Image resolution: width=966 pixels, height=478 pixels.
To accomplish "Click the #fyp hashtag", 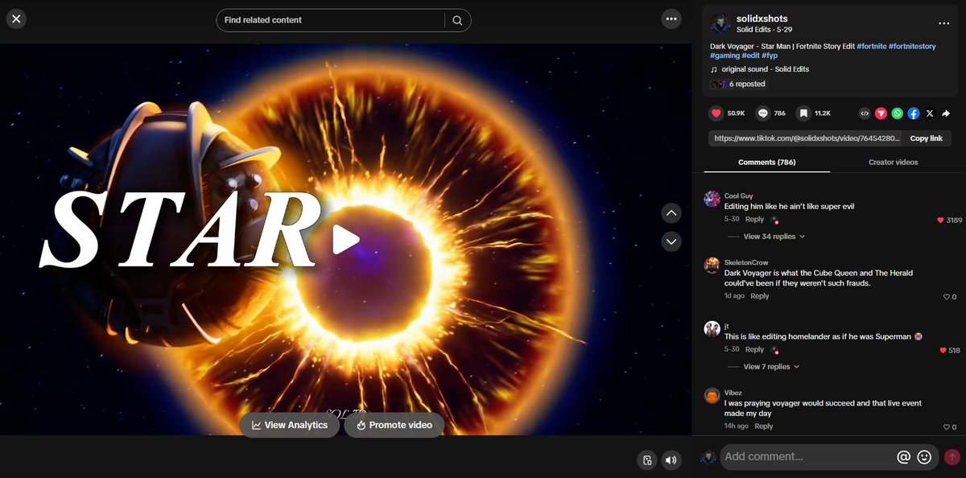I will (x=770, y=56).
